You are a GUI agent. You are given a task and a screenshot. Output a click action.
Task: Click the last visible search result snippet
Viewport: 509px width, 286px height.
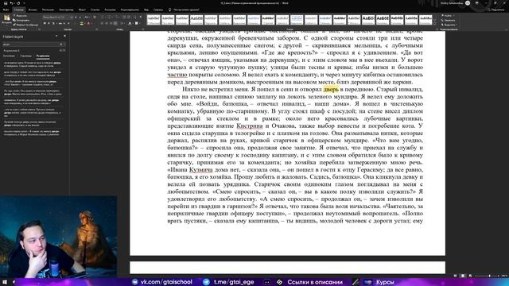pos(33,133)
